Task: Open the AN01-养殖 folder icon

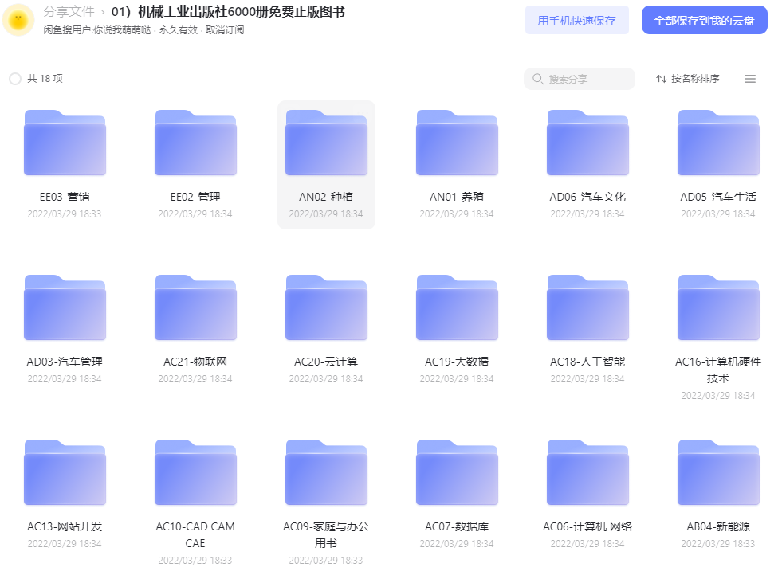Action: (x=457, y=143)
